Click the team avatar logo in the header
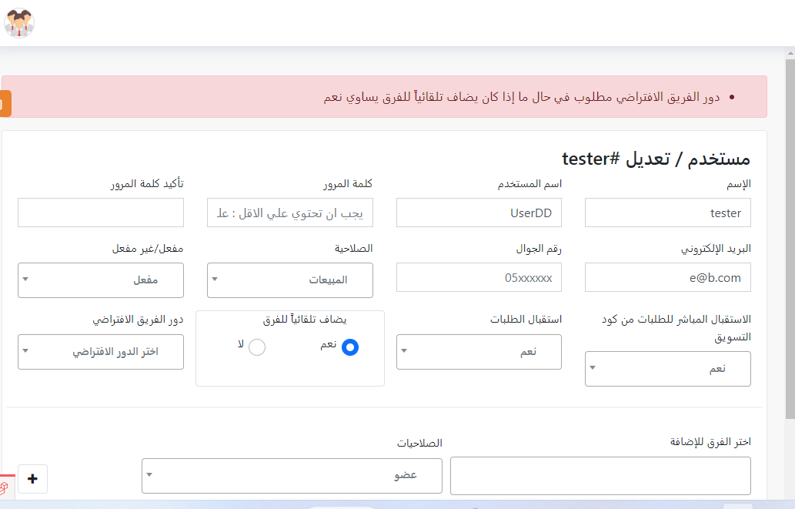The height and width of the screenshot is (509, 795). pos(19,23)
